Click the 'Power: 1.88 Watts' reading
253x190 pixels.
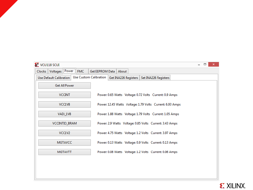110,114
